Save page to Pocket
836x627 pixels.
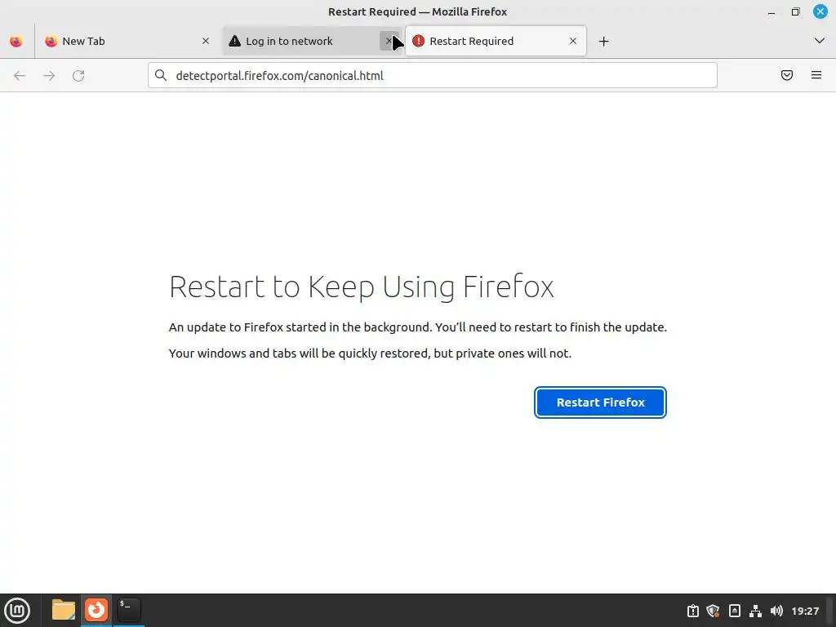[x=787, y=76]
